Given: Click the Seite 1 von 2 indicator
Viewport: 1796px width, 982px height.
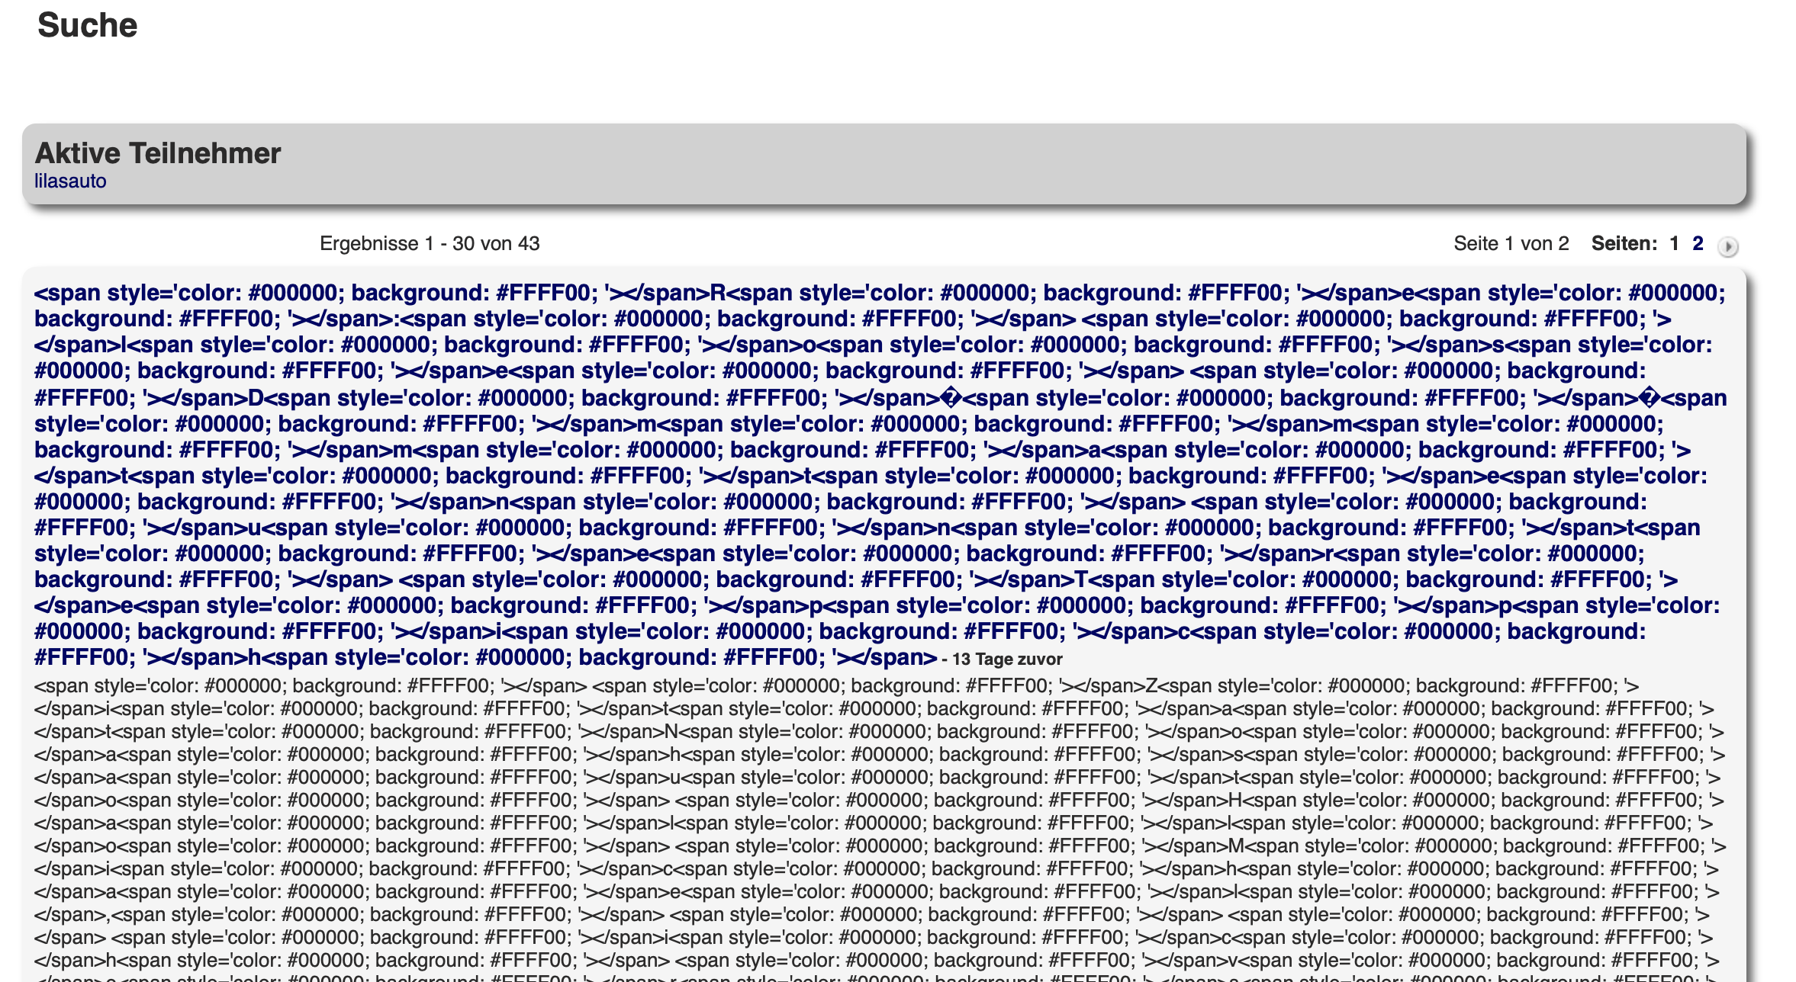Looking at the screenshot, I should pyautogui.click(x=1511, y=243).
